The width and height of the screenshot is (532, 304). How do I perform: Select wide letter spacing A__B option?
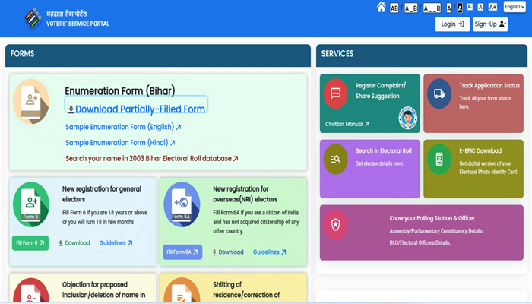[432, 8]
